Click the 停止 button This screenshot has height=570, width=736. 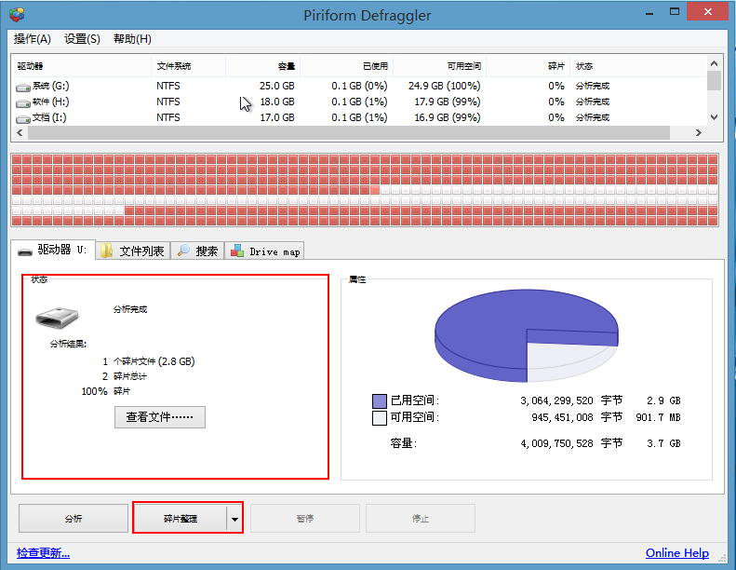coord(421,519)
